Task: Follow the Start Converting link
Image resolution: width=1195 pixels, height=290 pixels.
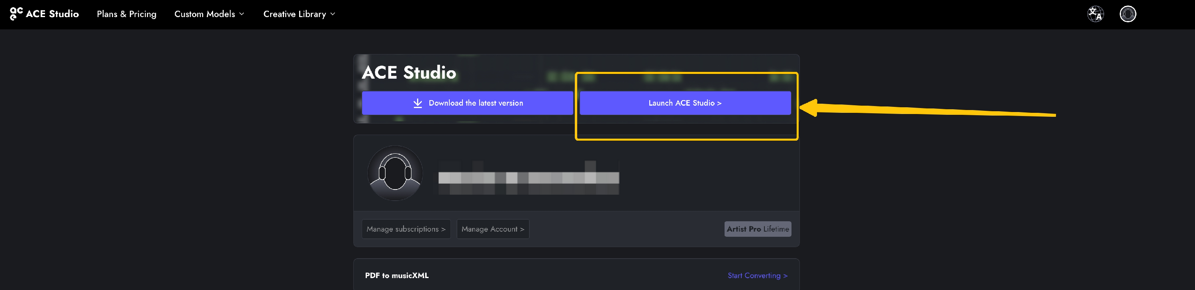Action: tap(757, 275)
